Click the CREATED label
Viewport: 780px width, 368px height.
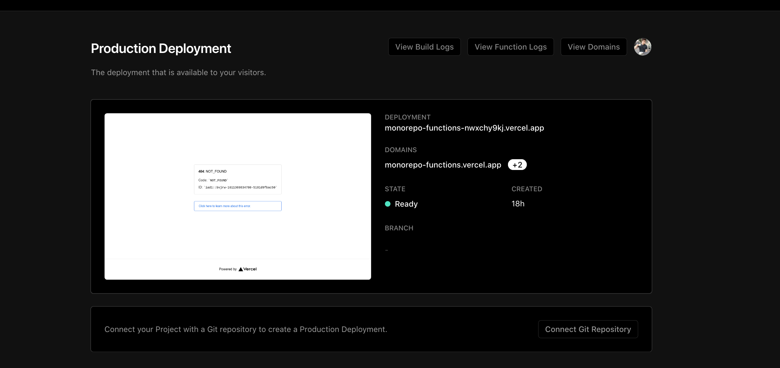527,189
